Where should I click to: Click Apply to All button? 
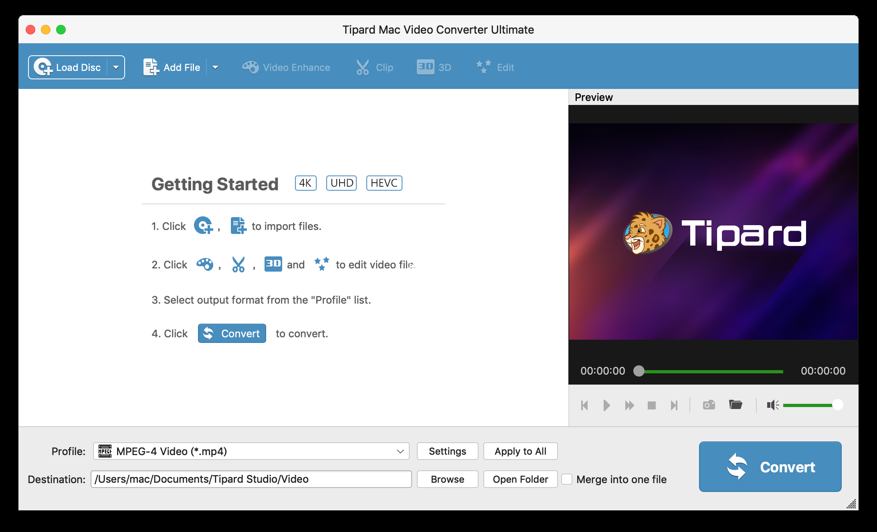[x=521, y=451]
